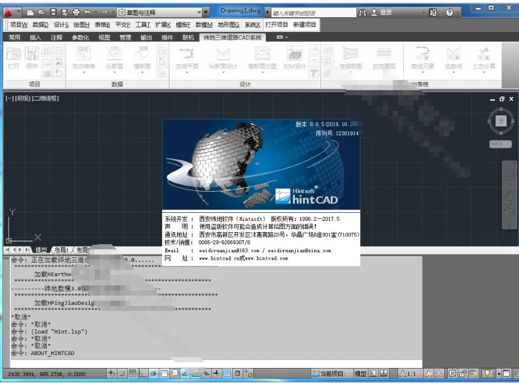This screenshot has height=384, width=519.
Task: Open the 项目W menu
Action: click(18, 25)
